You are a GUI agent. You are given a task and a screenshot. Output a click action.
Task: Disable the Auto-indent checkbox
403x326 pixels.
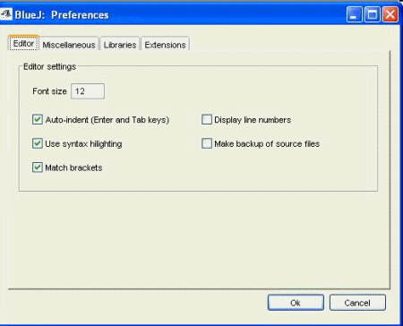click(38, 120)
